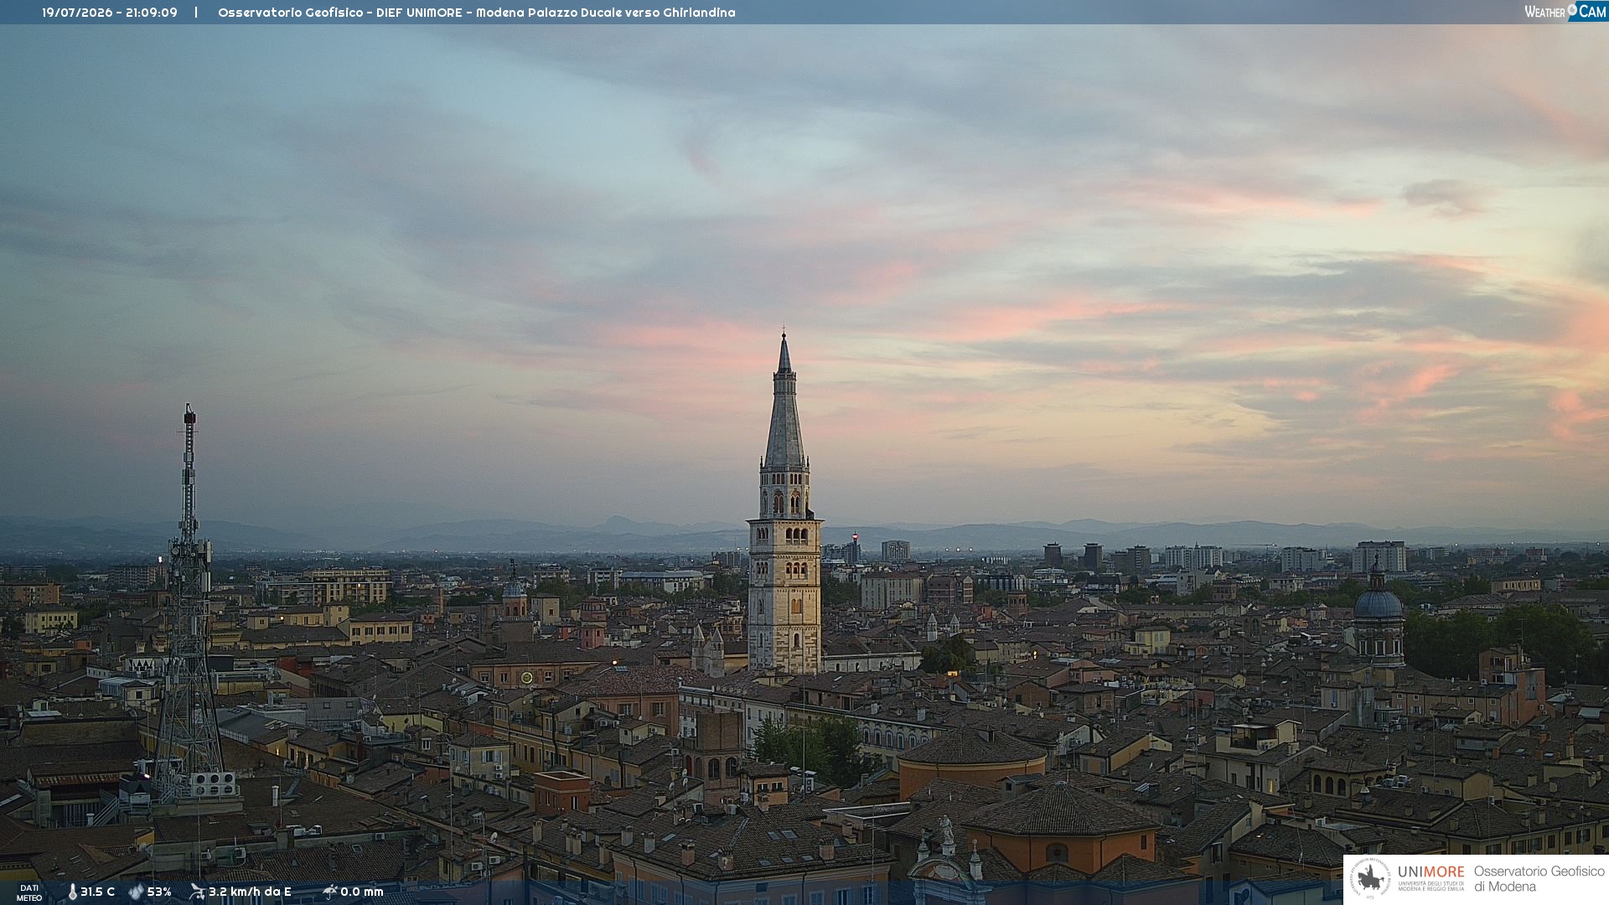1609x905 pixels.
Task: Click the wind vane icon
Action: 197,892
